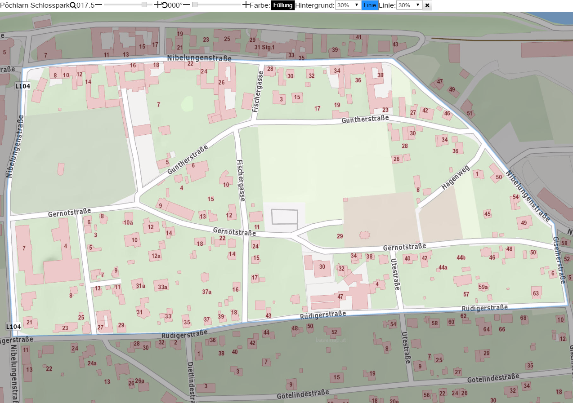
Task: Pick the blue Linie line color
Action: tap(370, 5)
